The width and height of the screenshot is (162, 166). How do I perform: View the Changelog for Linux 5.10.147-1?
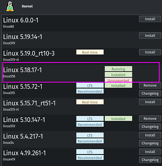[150, 127]
